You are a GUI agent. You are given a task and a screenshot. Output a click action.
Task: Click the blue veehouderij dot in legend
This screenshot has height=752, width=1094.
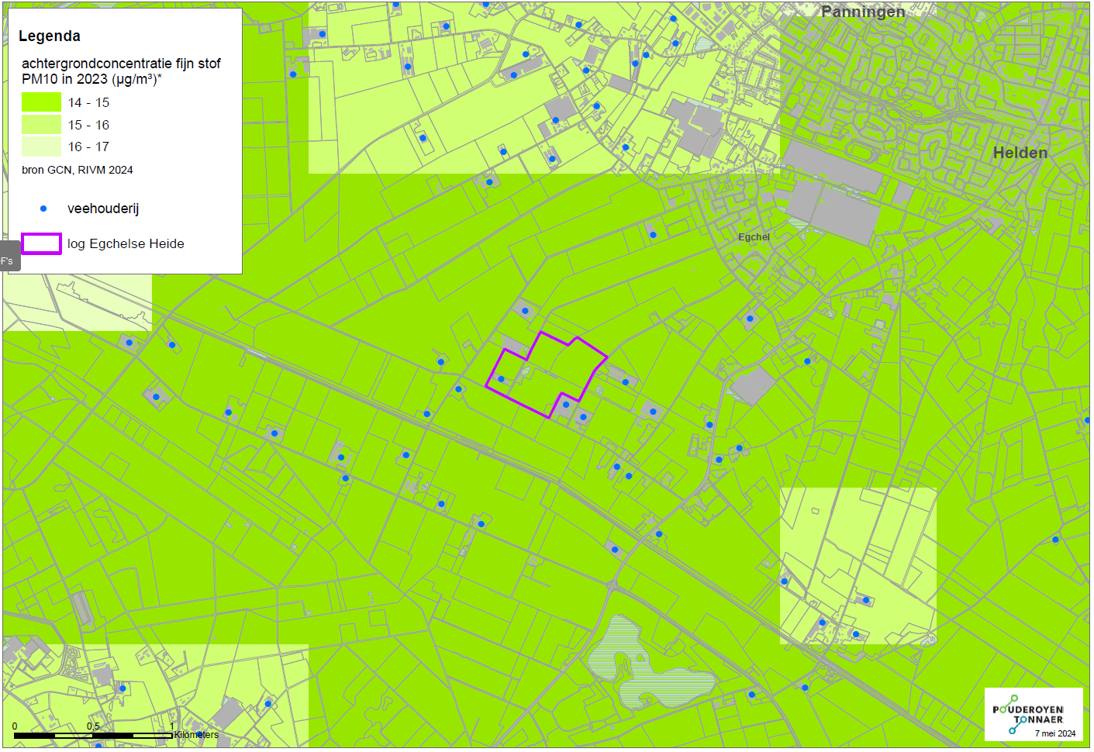click(43, 209)
